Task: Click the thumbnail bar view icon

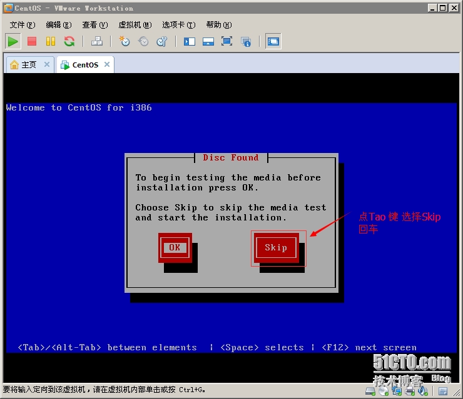Action: [208, 42]
